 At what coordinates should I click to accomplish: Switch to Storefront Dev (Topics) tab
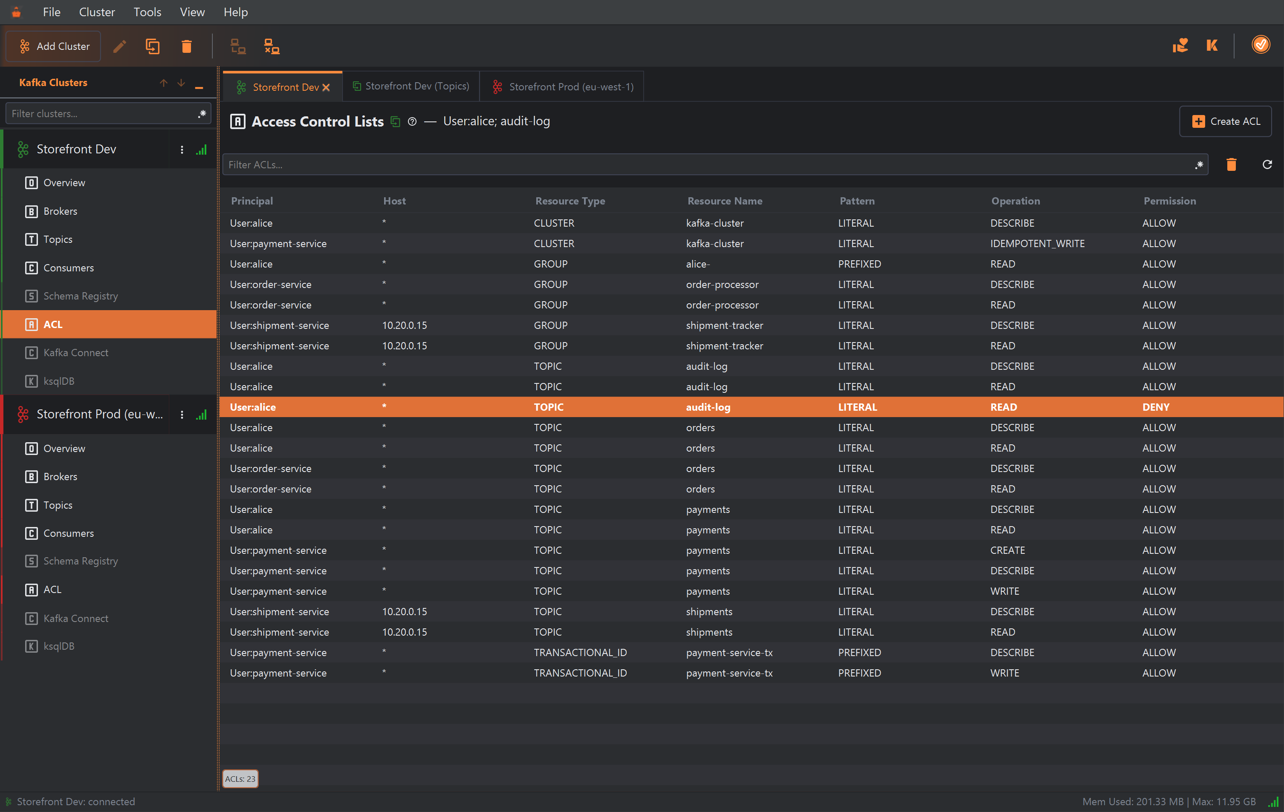pyautogui.click(x=411, y=86)
